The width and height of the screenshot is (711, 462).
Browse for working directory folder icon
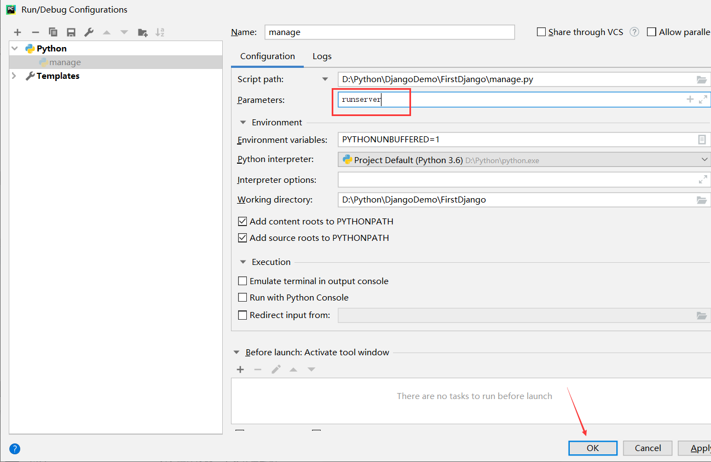coord(702,200)
